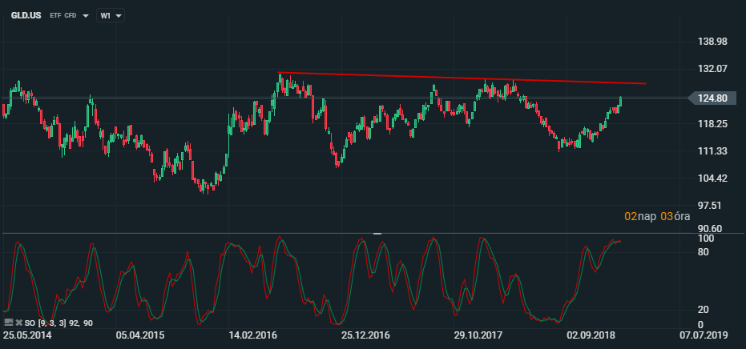Click the 02nap 03óra candle countdown

pyautogui.click(x=657, y=216)
